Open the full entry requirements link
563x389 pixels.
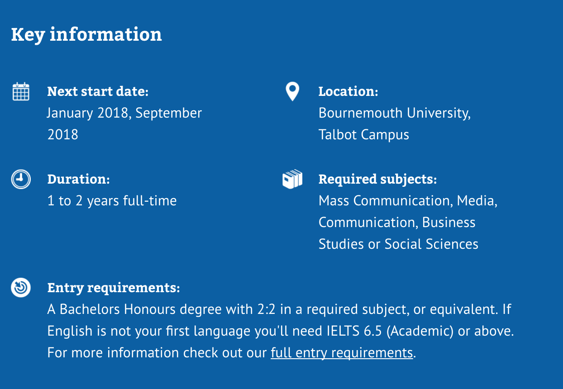click(342, 353)
